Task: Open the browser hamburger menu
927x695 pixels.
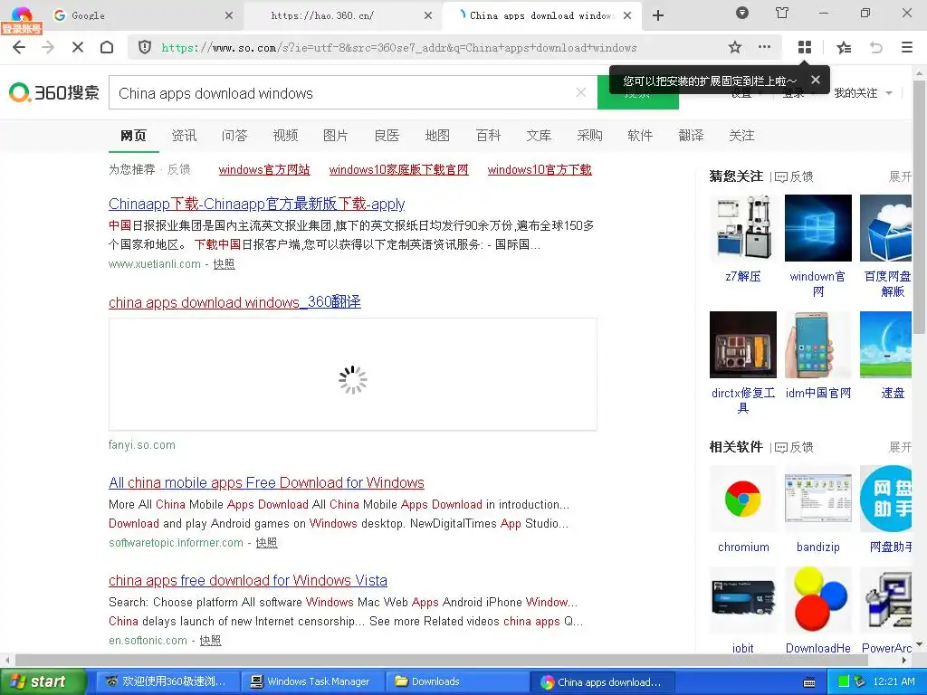Action: [907, 47]
